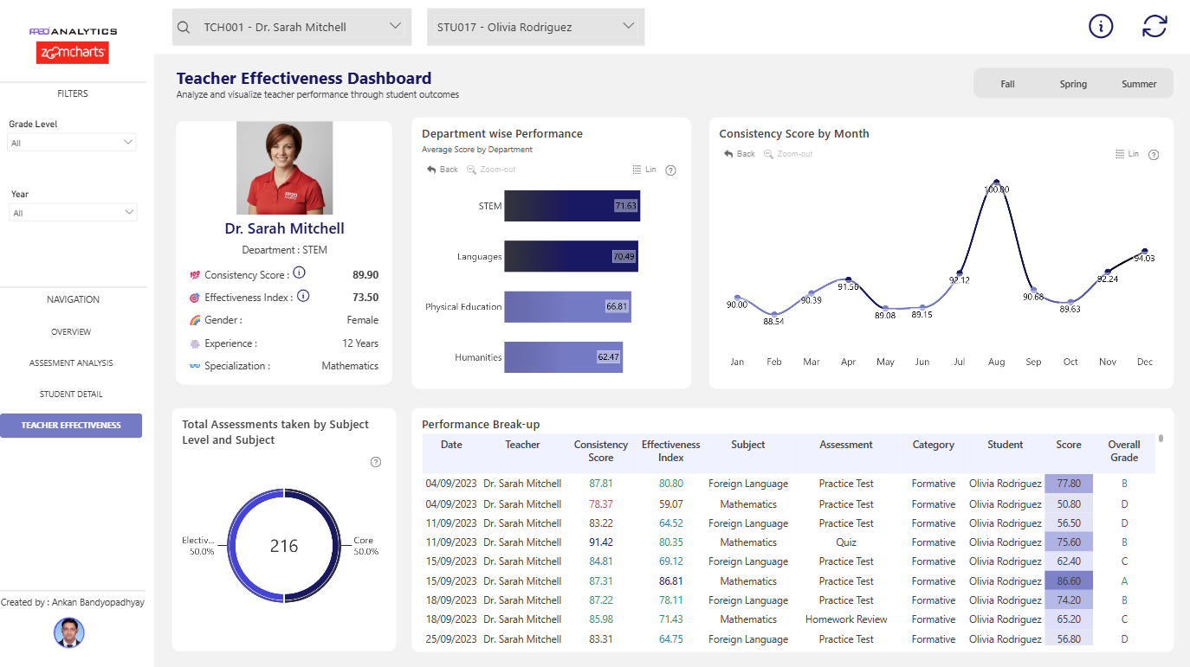Image resolution: width=1190 pixels, height=667 pixels.
Task: Click help icon on Department wise Performance chart
Action: (670, 170)
